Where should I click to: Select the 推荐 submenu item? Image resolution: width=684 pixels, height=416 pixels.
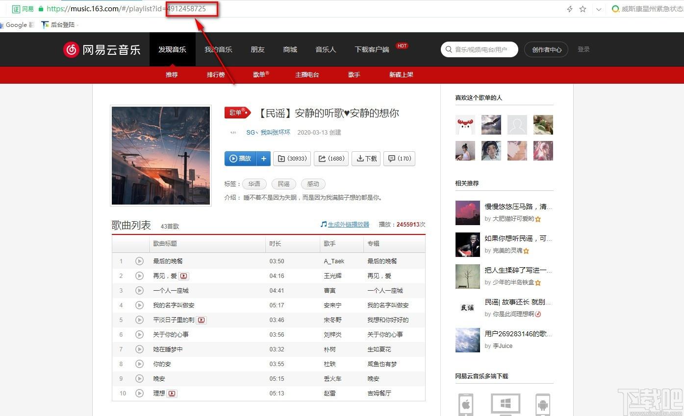[172, 75]
